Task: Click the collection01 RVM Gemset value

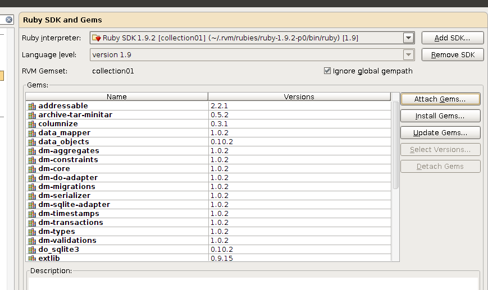Action: pyautogui.click(x=113, y=71)
